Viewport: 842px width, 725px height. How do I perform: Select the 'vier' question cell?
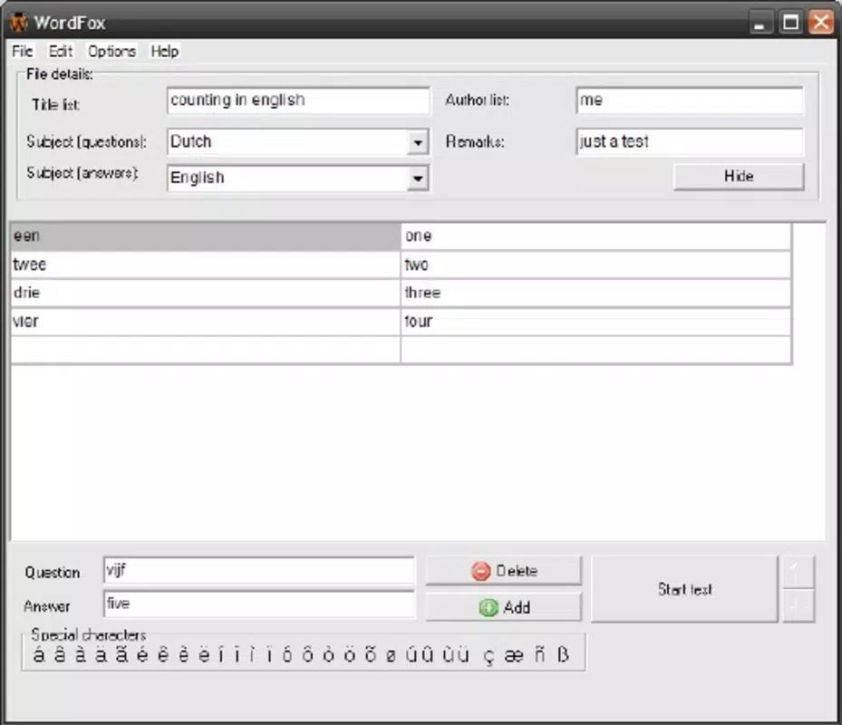point(206,322)
